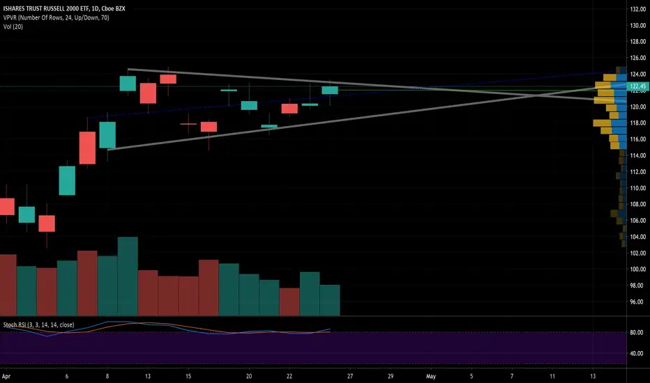The width and height of the screenshot is (650, 383).
Task: Click the 96.00 price axis label
Action: [x=637, y=302]
